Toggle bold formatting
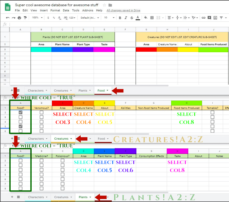This screenshot has height=202, width=229. point(120,18)
